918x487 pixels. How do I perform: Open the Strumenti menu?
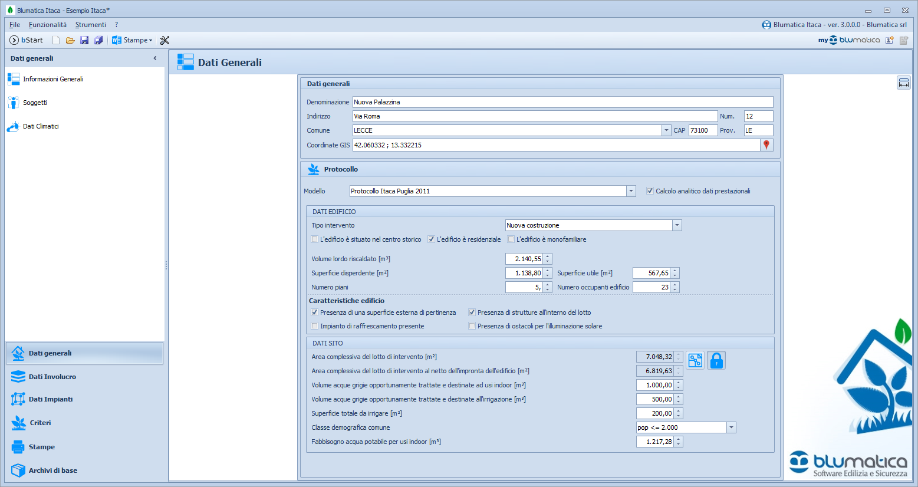[91, 25]
